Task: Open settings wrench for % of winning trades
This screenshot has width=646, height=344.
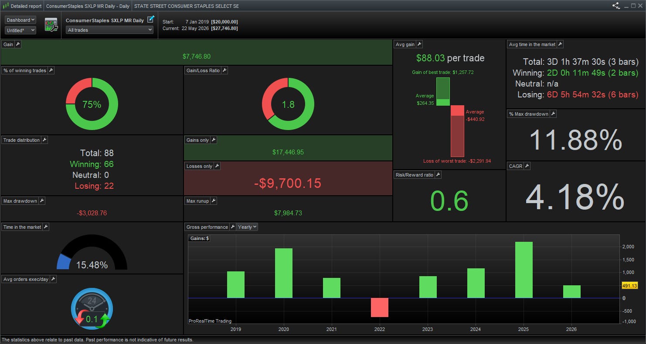Action: (x=51, y=70)
